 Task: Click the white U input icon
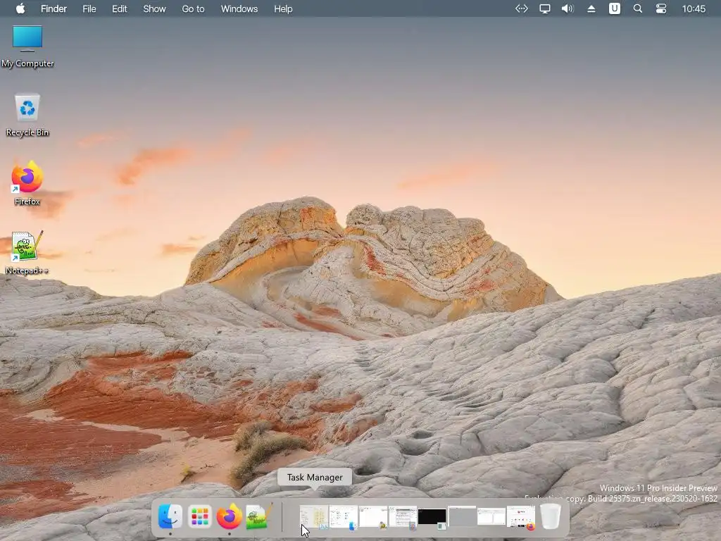(x=615, y=8)
